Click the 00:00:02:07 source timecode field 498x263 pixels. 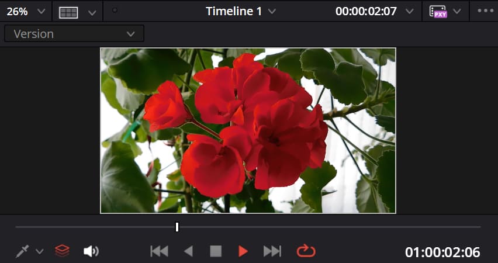366,11
